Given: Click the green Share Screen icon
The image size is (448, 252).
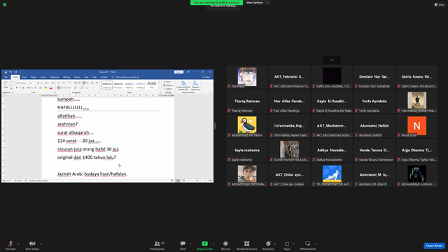Looking at the screenshot, I should coord(204,244).
